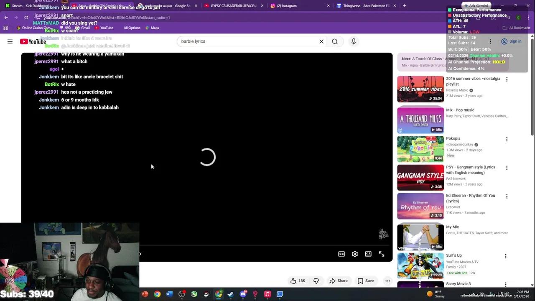This screenshot has width=535, height=301.
Task: Share this video
Action: [339, 281]
